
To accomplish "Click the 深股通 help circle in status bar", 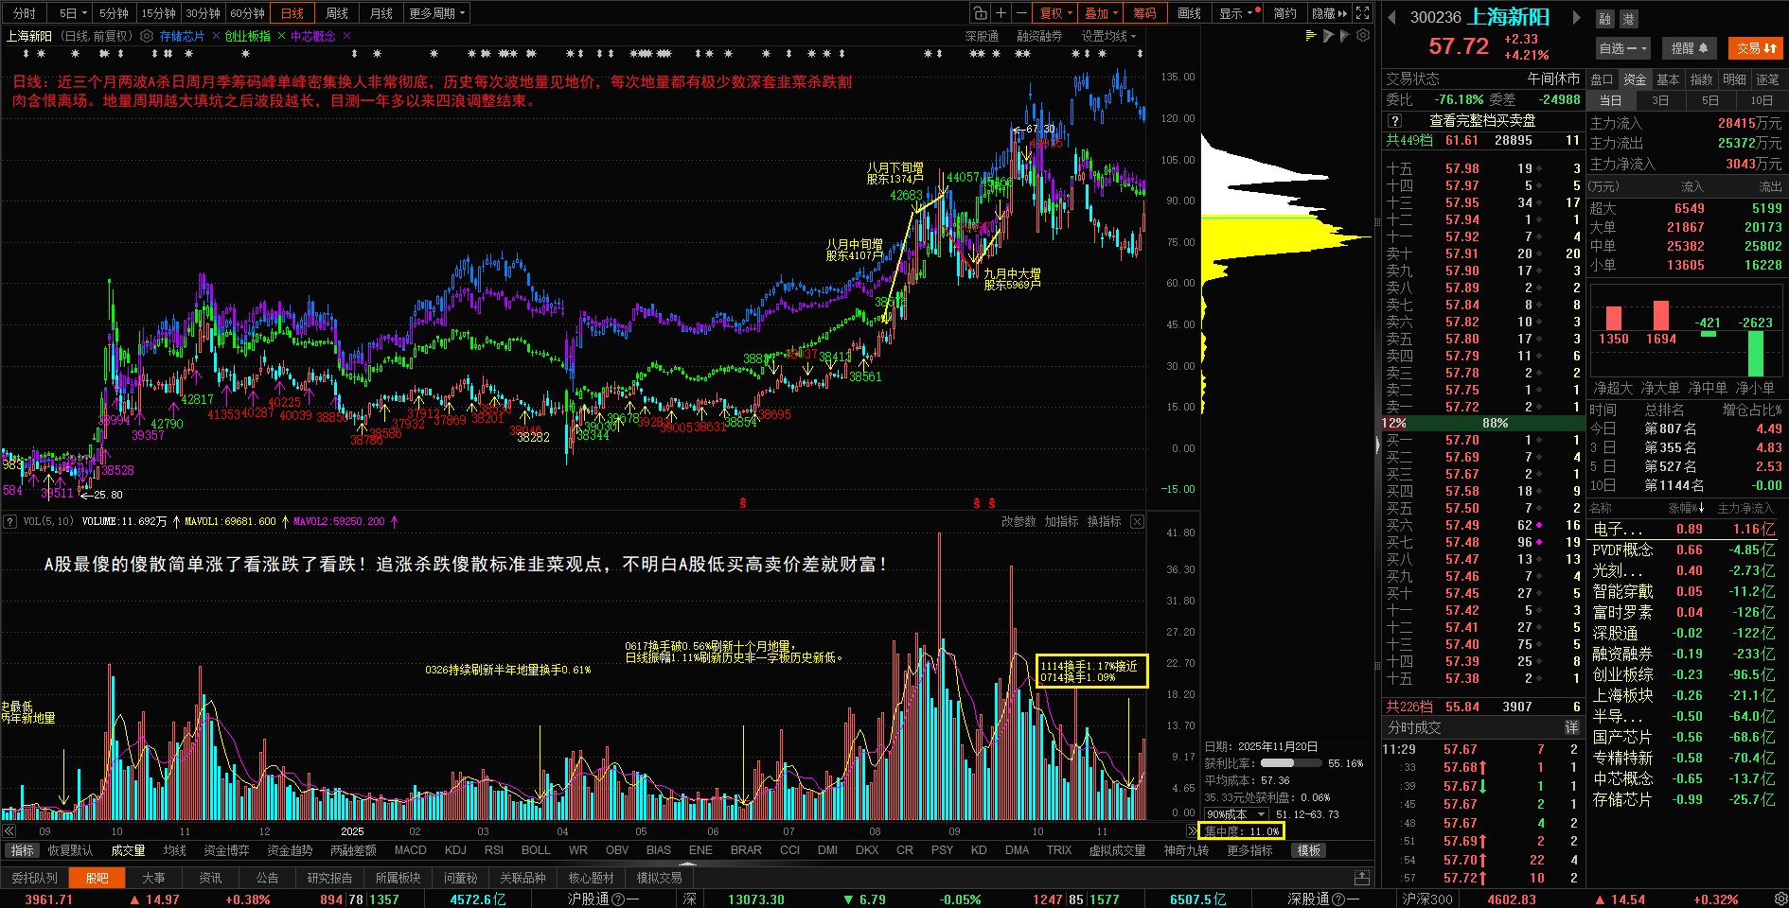I will pyautogui.click(x=1338, y=899).
